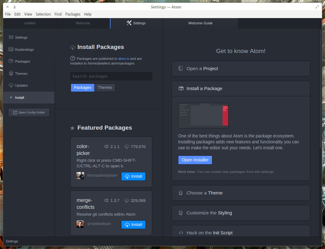This screenshot has width=325, height=249.
Task: Click the bucket icon beside Choose a Theme
Action: pos(181,193)
